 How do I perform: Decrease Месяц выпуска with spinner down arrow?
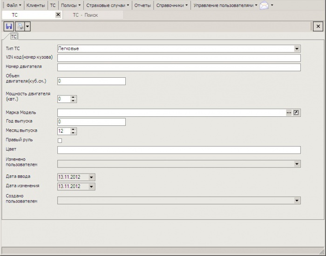[73, 133]
